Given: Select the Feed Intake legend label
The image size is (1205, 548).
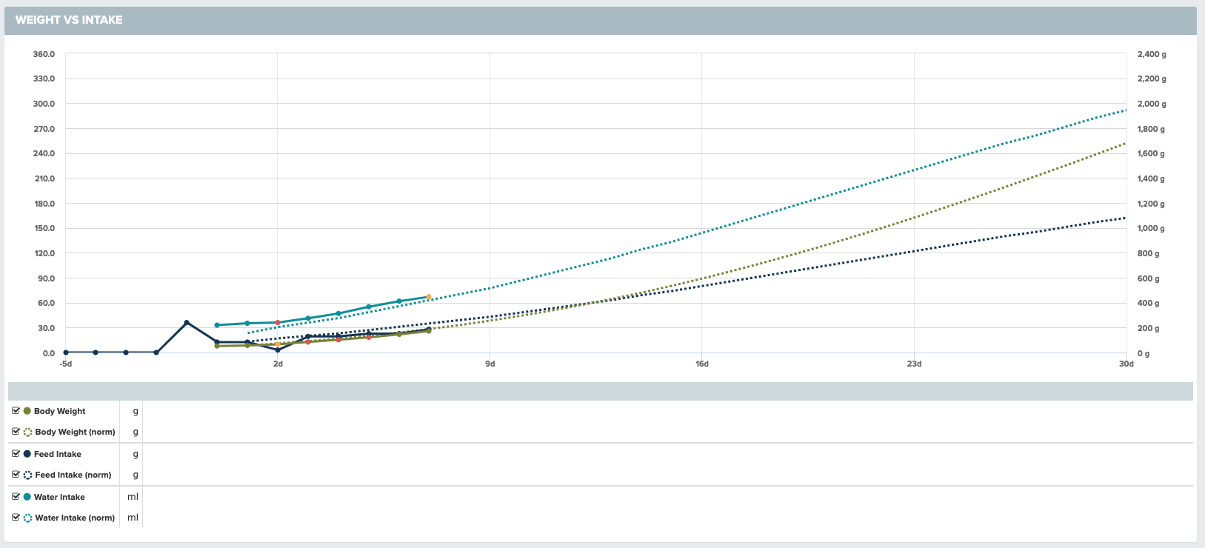Looking at the screenshot, I should 58,454.
